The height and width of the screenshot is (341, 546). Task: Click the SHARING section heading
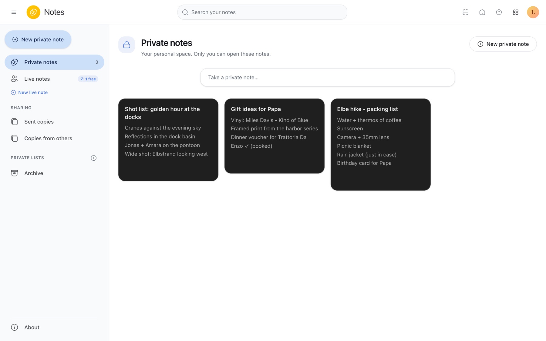(x=21, y=108)
